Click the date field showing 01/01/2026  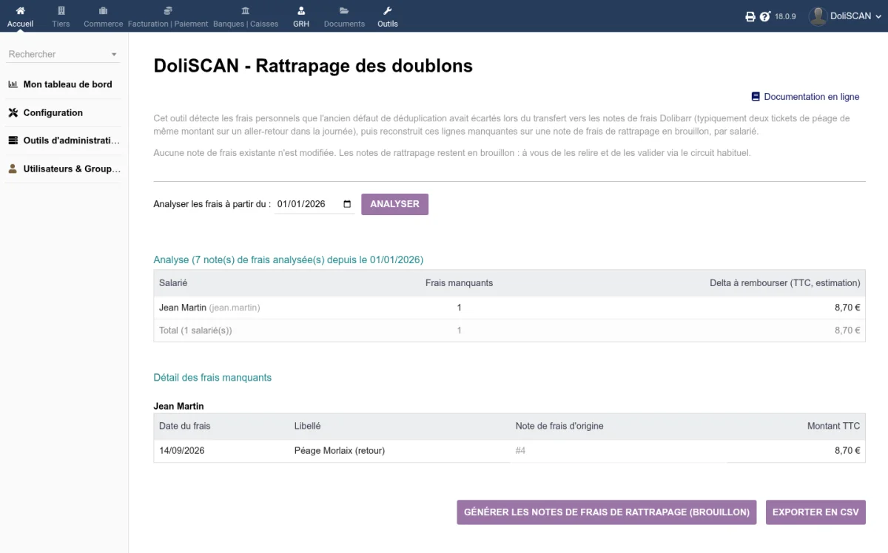coord(314,204)
